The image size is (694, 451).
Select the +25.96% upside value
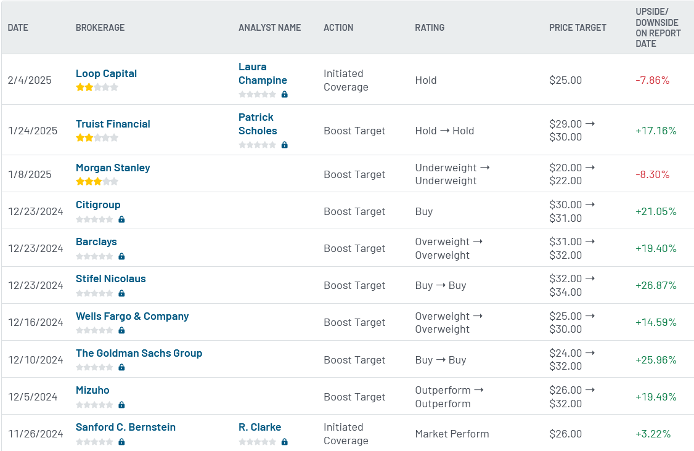point(656,360)
